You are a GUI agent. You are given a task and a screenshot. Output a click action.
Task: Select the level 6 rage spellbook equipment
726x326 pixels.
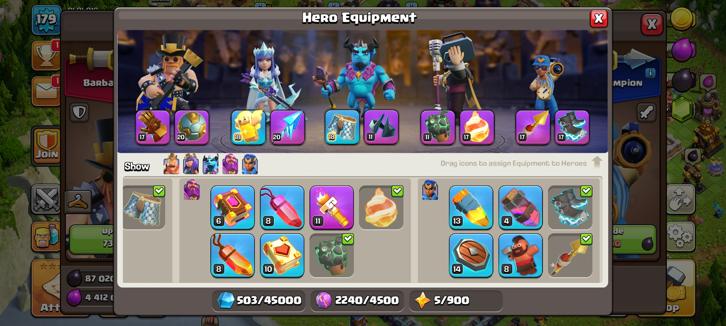(232, 207)
